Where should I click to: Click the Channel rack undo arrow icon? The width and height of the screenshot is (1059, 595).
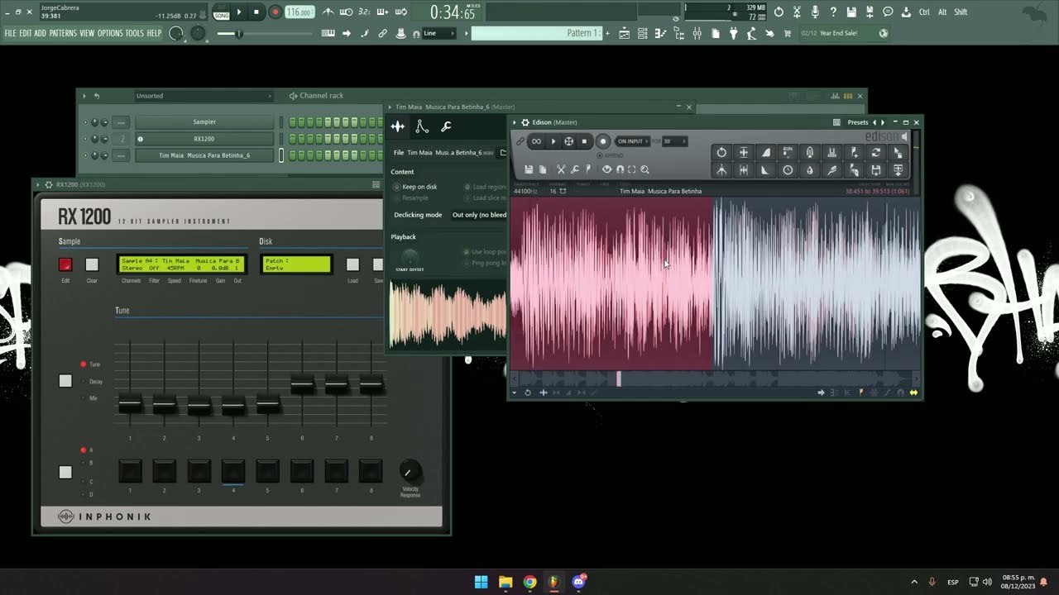tap(97, 96)
